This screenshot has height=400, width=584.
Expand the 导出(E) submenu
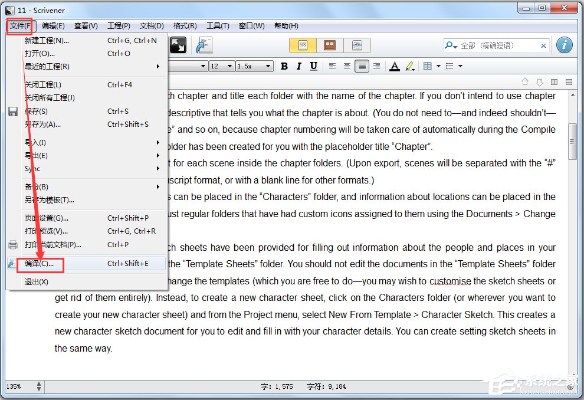coord(86,155)
